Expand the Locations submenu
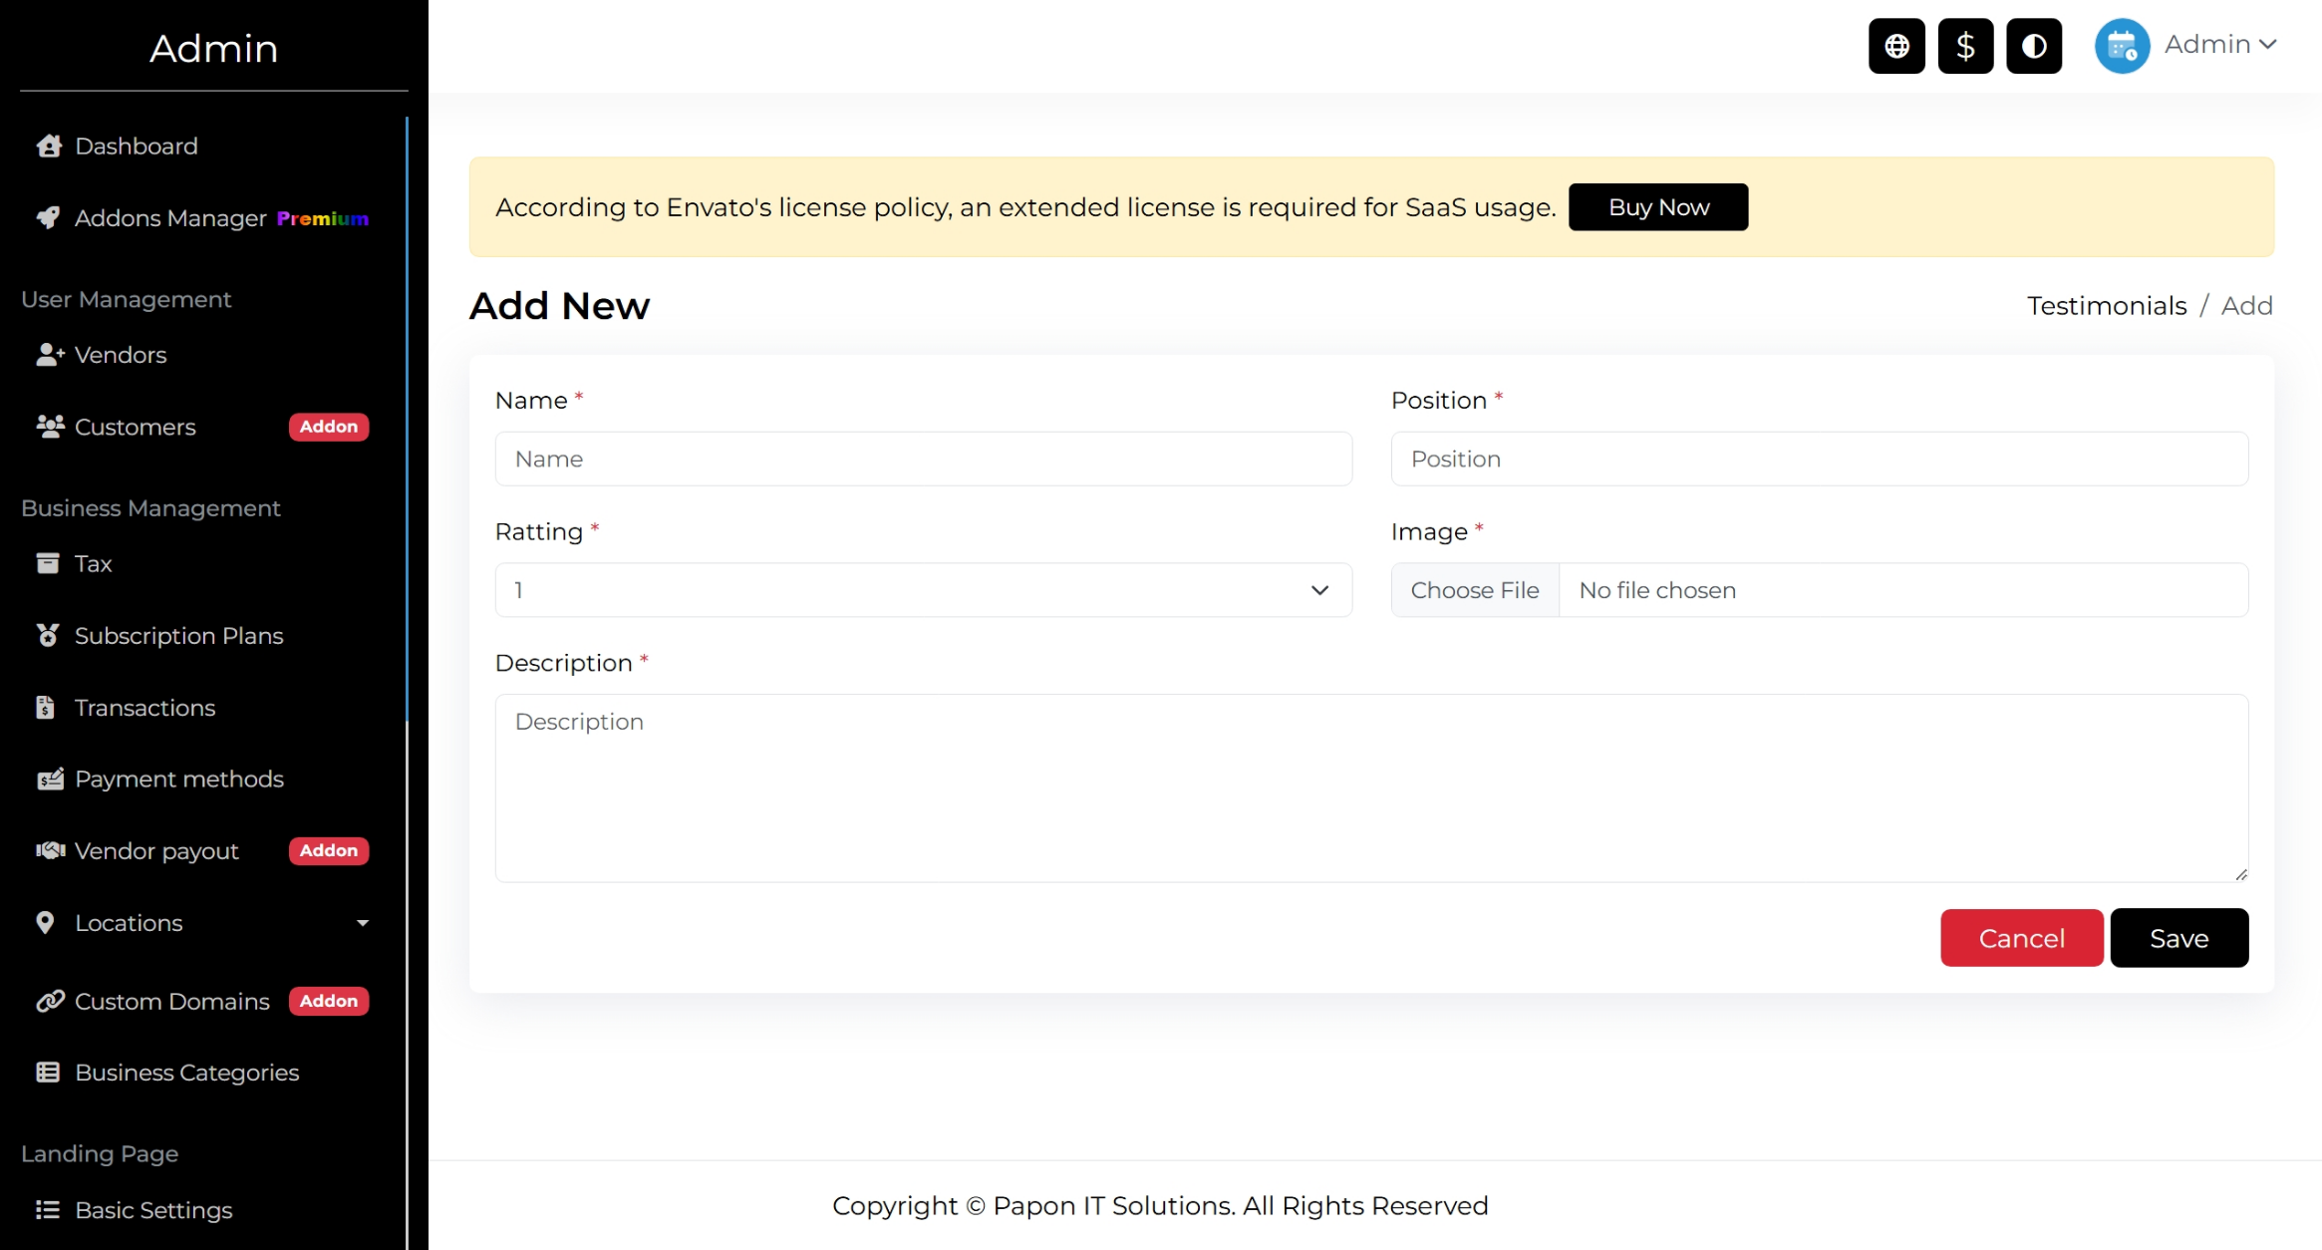Viewport: 2322px width, 1250px height. tap(362, 923)
